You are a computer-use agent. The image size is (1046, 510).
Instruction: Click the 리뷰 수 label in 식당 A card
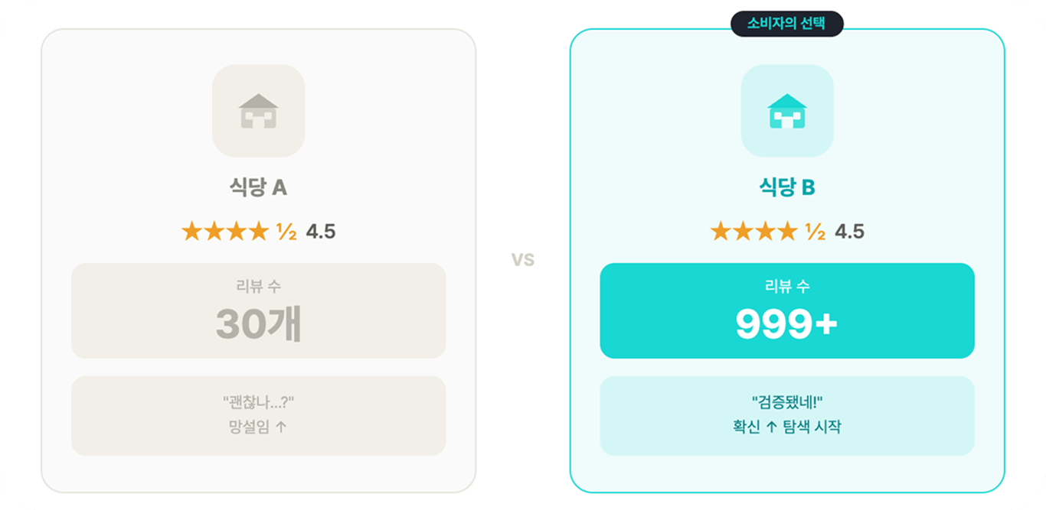coord(258,287)
